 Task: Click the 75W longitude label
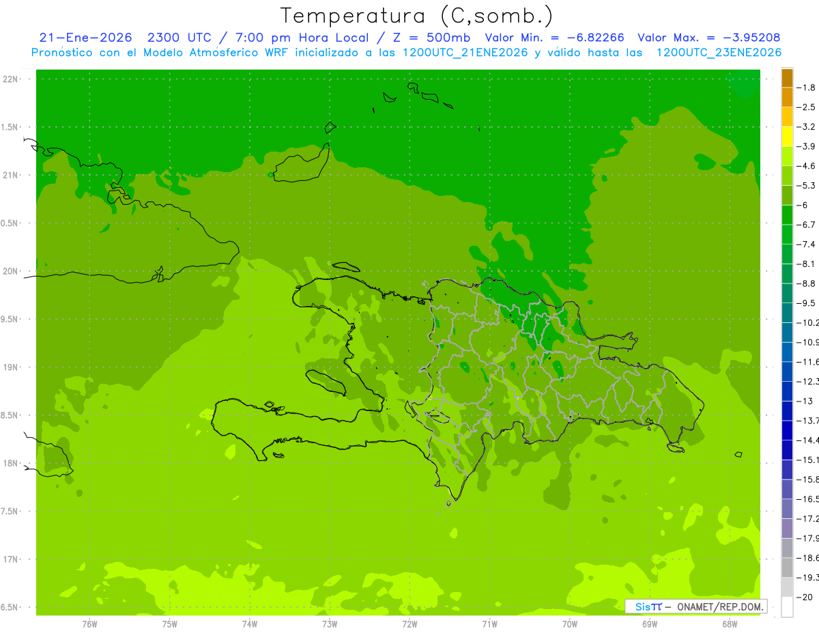[x=170, y=624]
